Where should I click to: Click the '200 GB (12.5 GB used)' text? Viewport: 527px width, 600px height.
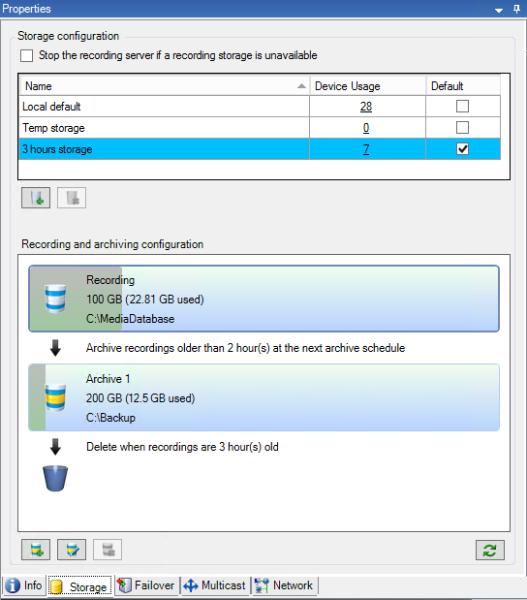tap(140, 398)
